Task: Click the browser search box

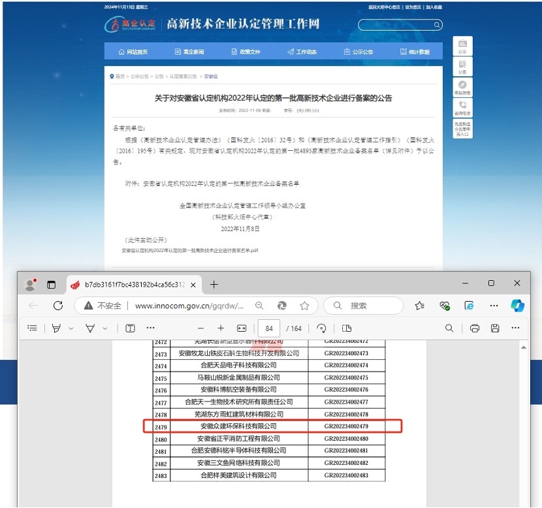Action: (x=364, y=306)
